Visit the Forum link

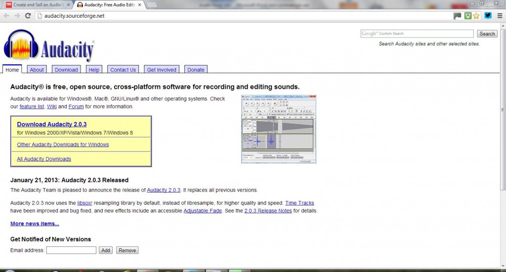(x=76, y=106)
